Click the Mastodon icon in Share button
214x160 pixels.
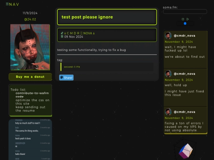coord(62,77)
